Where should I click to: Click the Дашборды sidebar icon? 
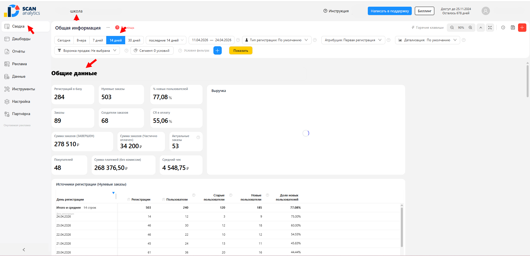[7, 39]
